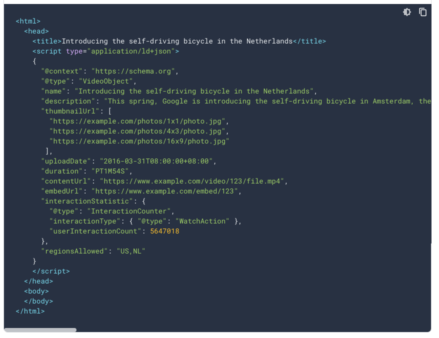Click the embedUrl embed/123 address

[x=164, y=191]
